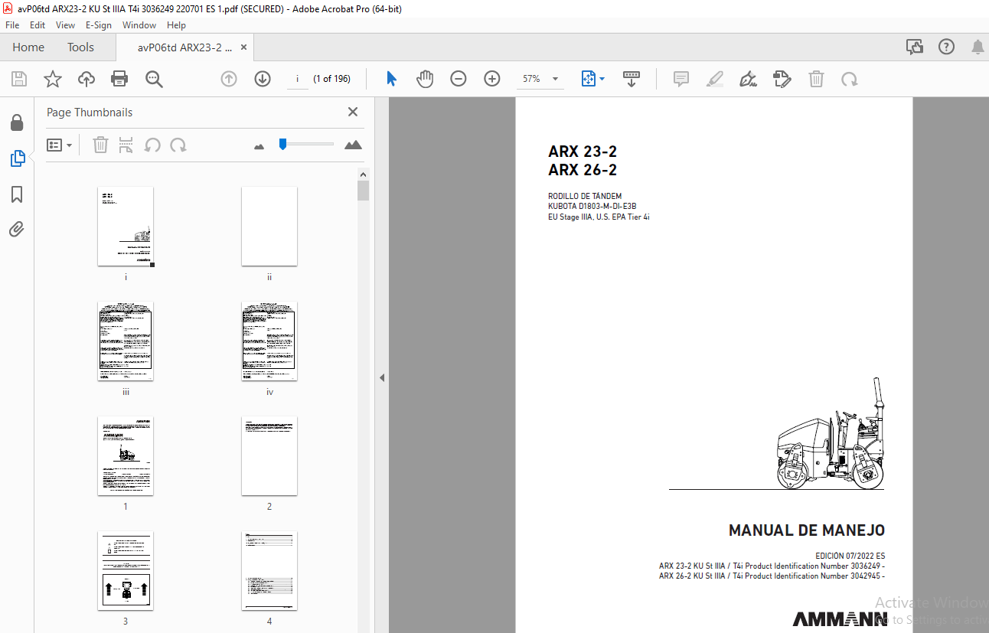Open the sign document pen tool

pyautogui.click(x=748, y=79)
